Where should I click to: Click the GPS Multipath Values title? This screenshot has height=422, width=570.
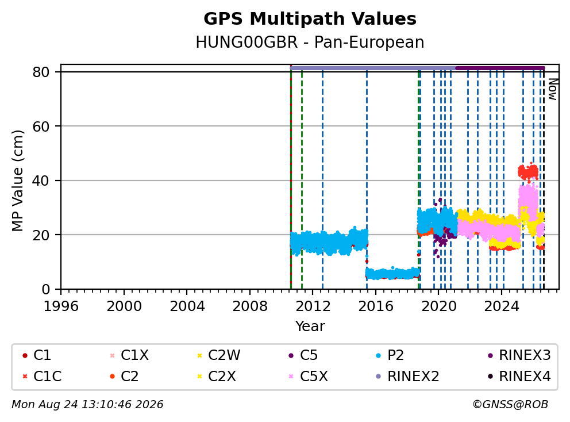(x=310, y=18)
